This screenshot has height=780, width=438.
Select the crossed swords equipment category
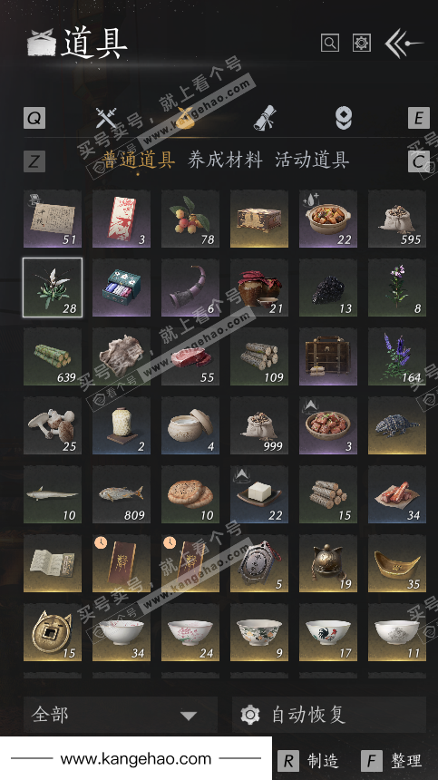[x=106, y=119]
